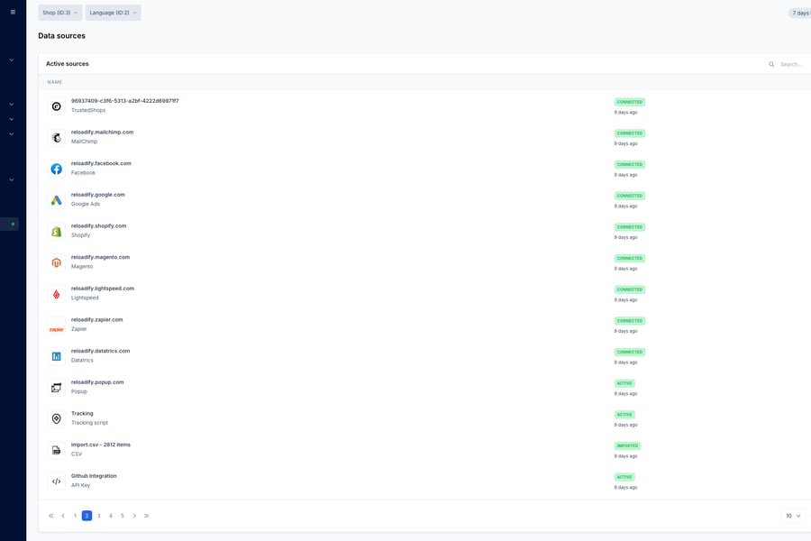Click the Zapier logo icon
This screenshot has height=541, width=811.
(55, 324)
